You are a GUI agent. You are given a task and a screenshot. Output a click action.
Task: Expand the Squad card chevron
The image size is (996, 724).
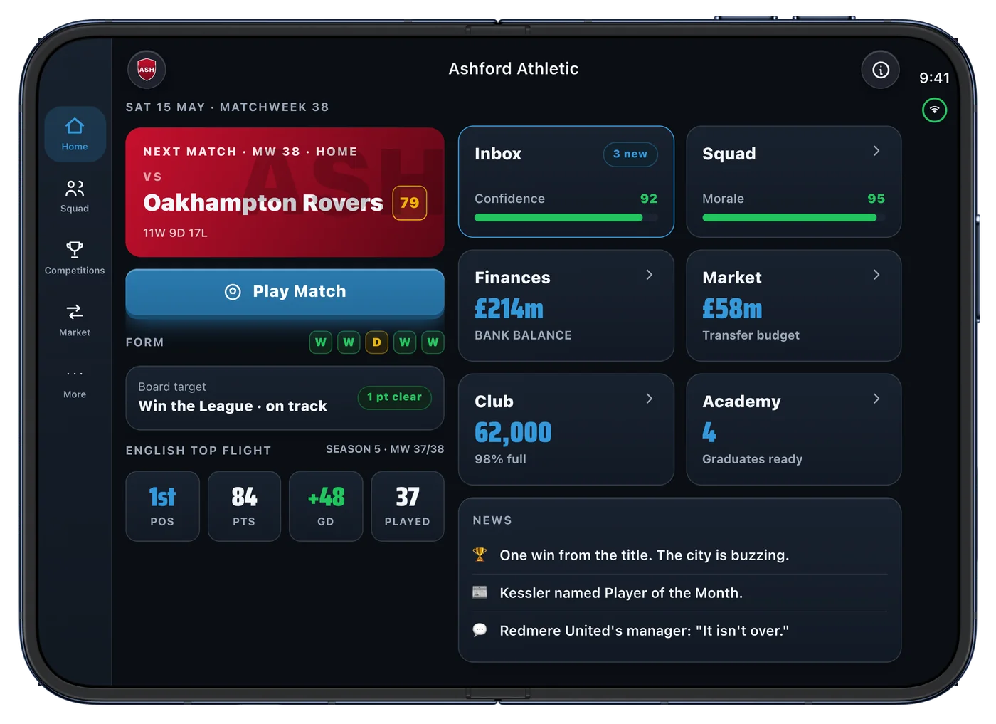876,151
